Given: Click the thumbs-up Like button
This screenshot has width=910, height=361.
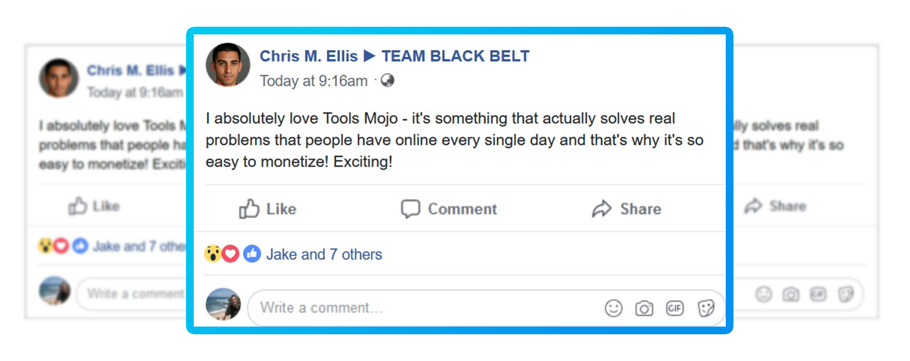Looking at the screenshot, I should coord(267,209).
